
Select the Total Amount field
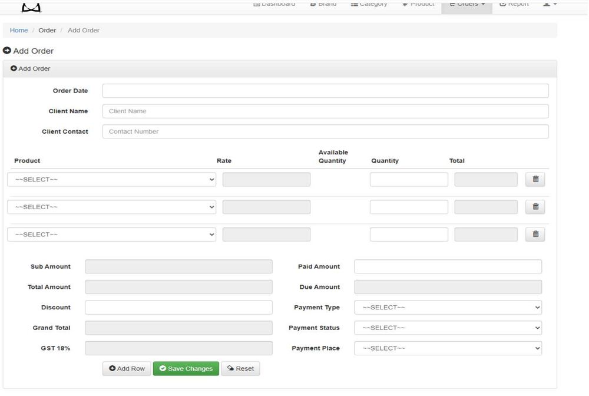point(178,287)
